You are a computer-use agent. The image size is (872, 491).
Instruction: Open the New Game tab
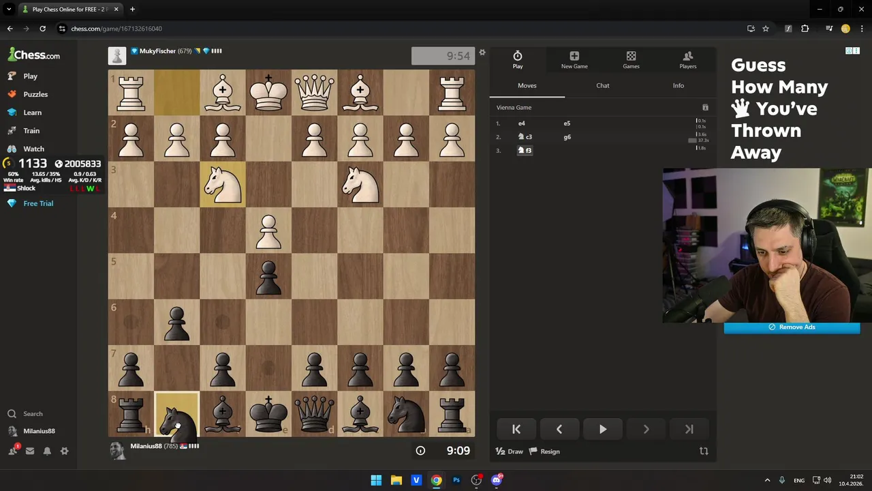(574, 59)
